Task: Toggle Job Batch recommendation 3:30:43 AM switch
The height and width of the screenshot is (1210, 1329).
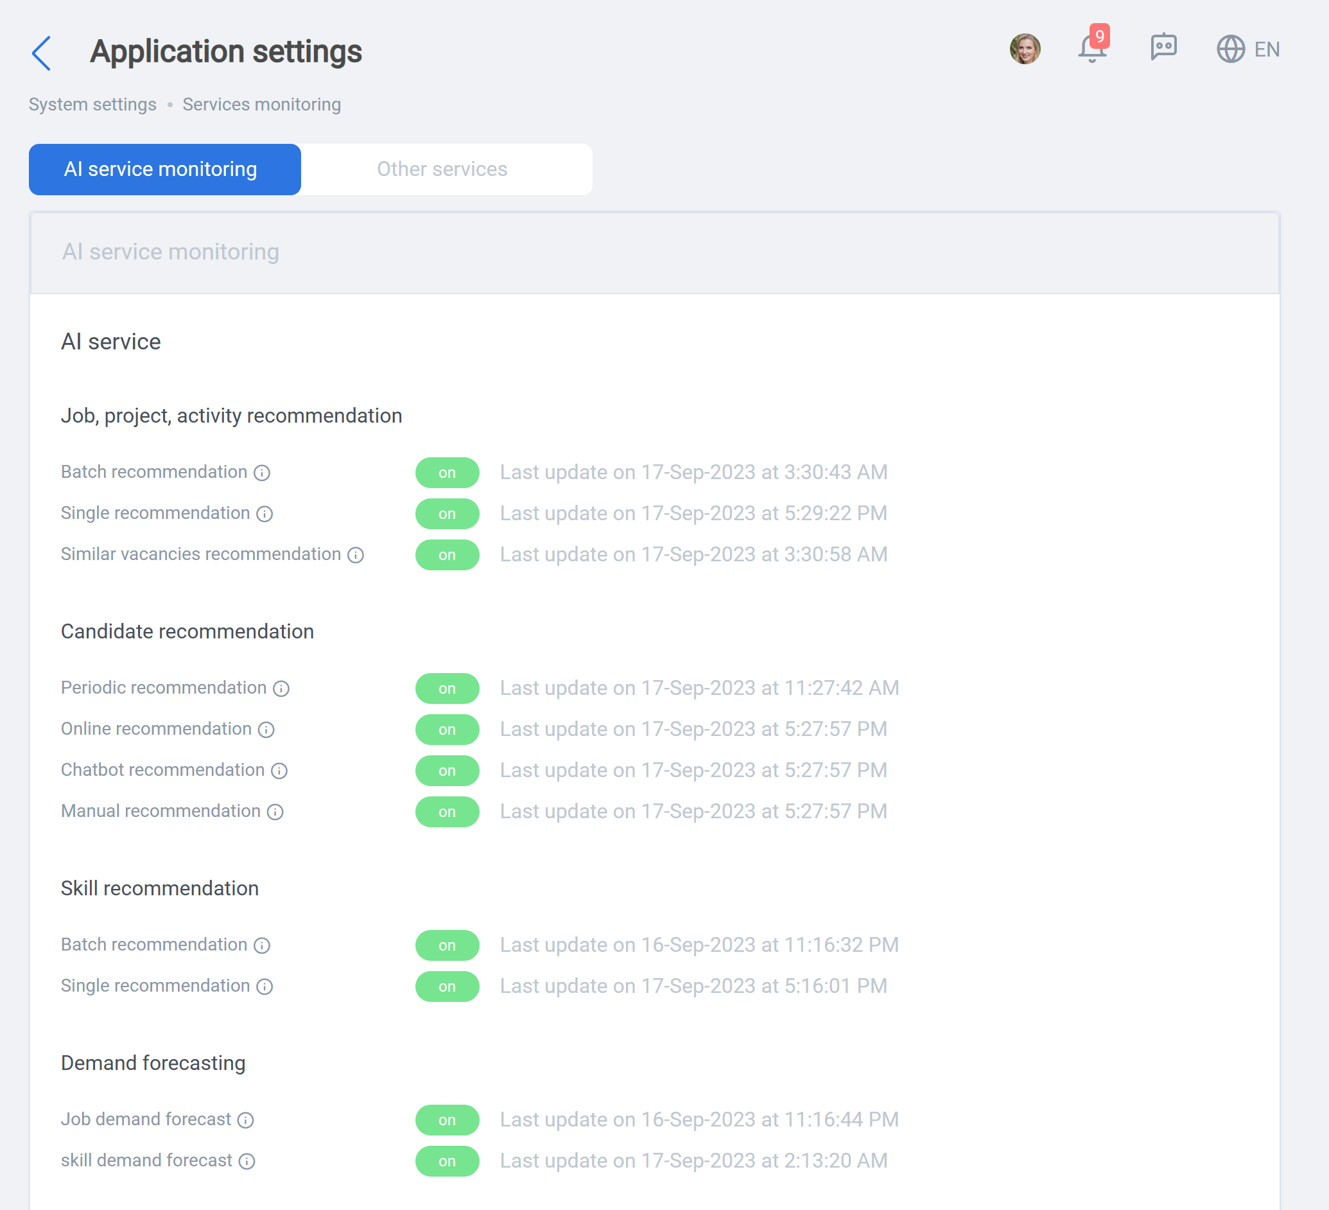Action: click(x=447, y=473)
